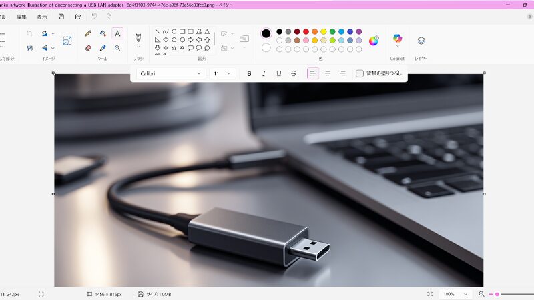Toggle Strikethrough text formatting
The image size is (534, 300).
click(x=293, y=73)
